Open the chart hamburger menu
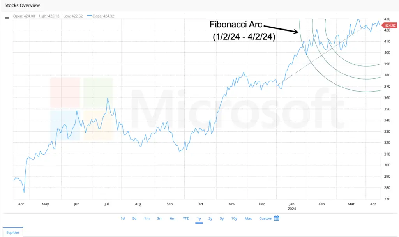 pos(7,17)
